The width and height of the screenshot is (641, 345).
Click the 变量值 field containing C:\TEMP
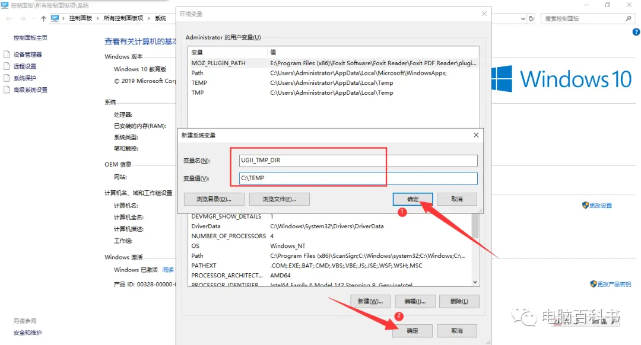[358, 178]
